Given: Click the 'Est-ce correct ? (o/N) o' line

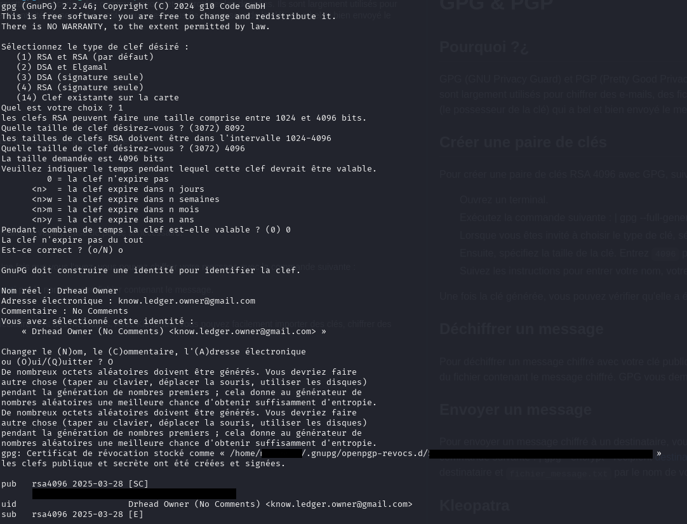Looking at the screenshot, I should [62, 250].
